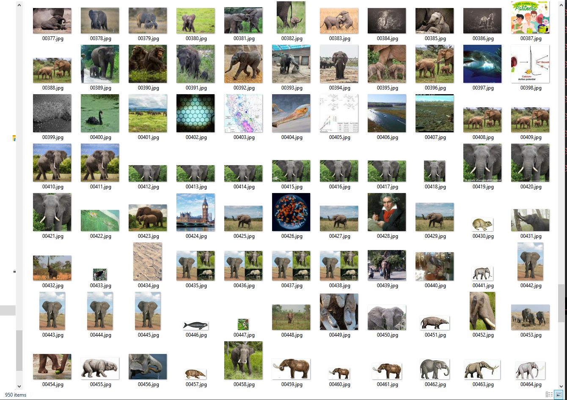Select the grey textured thumbnail 00399.jpg
Image resolution: width=567 pixels, height=400 pixels.
[52, 113]
